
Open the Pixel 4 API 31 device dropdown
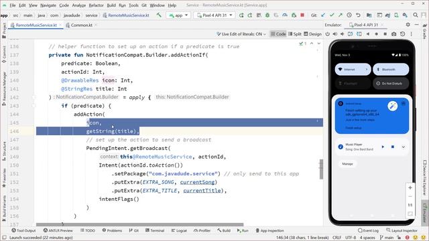coord(215,15)
